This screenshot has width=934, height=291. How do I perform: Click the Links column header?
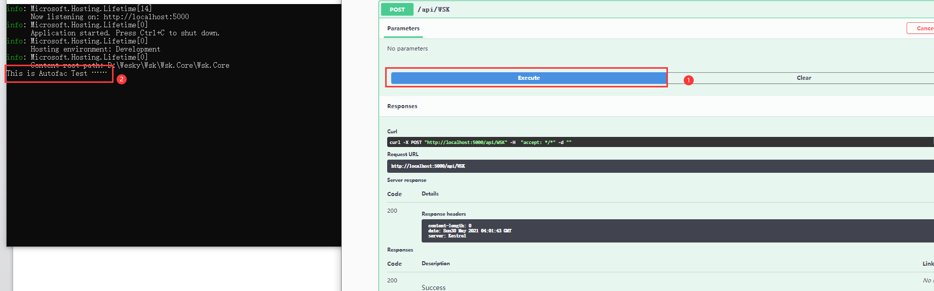coord(928,264)
